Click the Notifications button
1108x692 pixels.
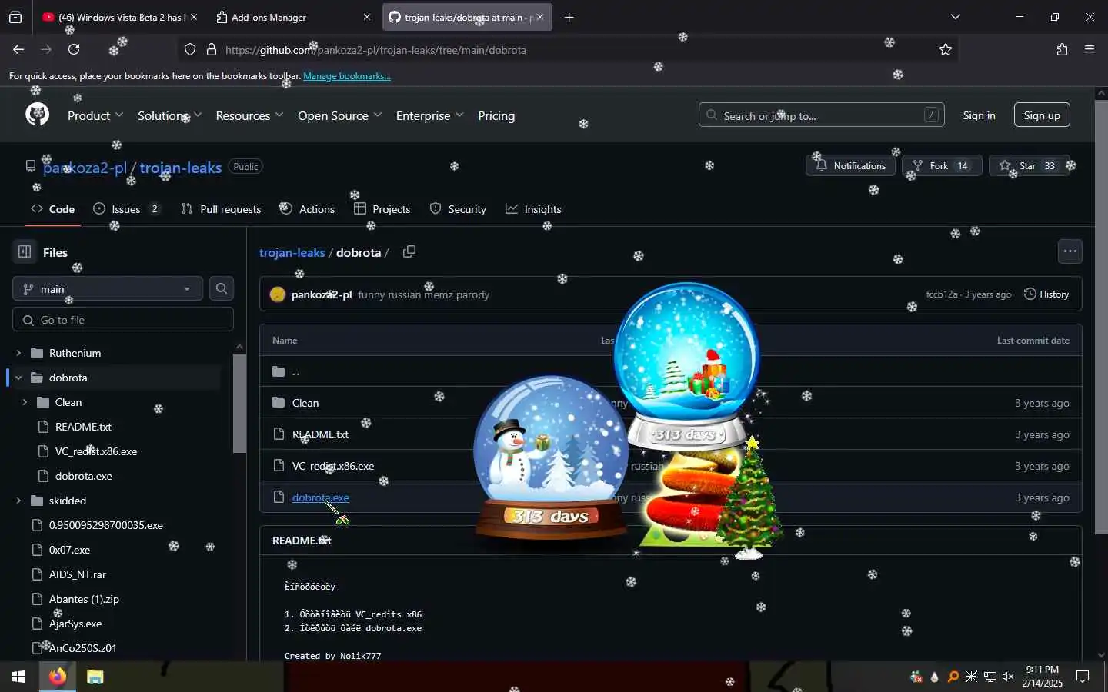coord(850,166)
